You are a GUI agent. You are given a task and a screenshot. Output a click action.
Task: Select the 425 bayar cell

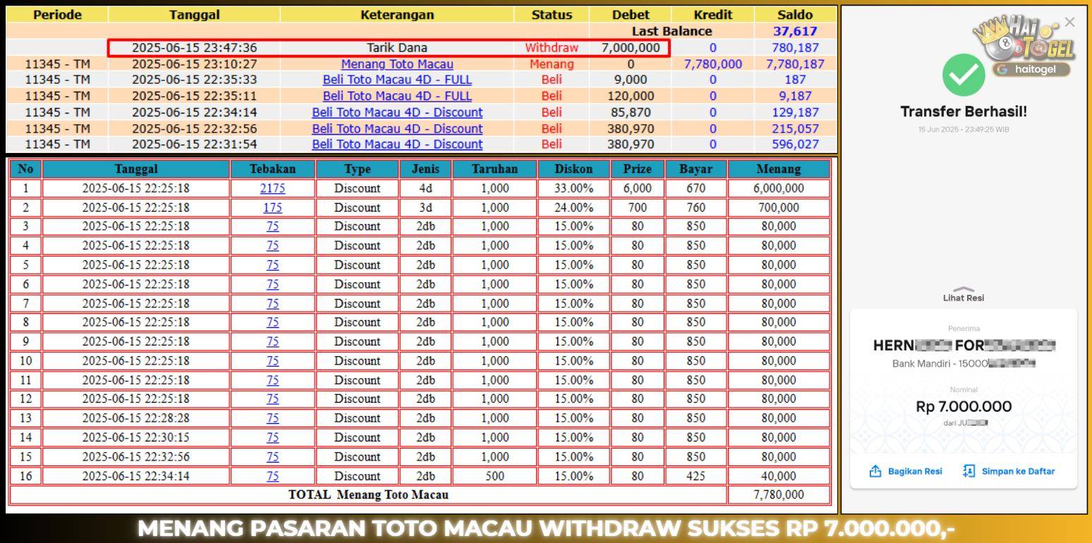(696, 476)
